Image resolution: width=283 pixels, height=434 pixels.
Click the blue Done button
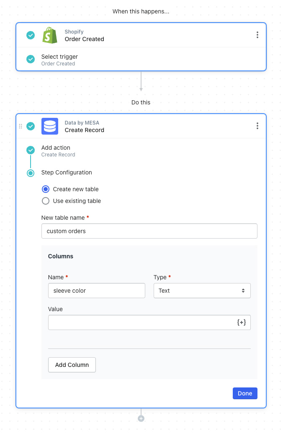(x=245, y=393)
